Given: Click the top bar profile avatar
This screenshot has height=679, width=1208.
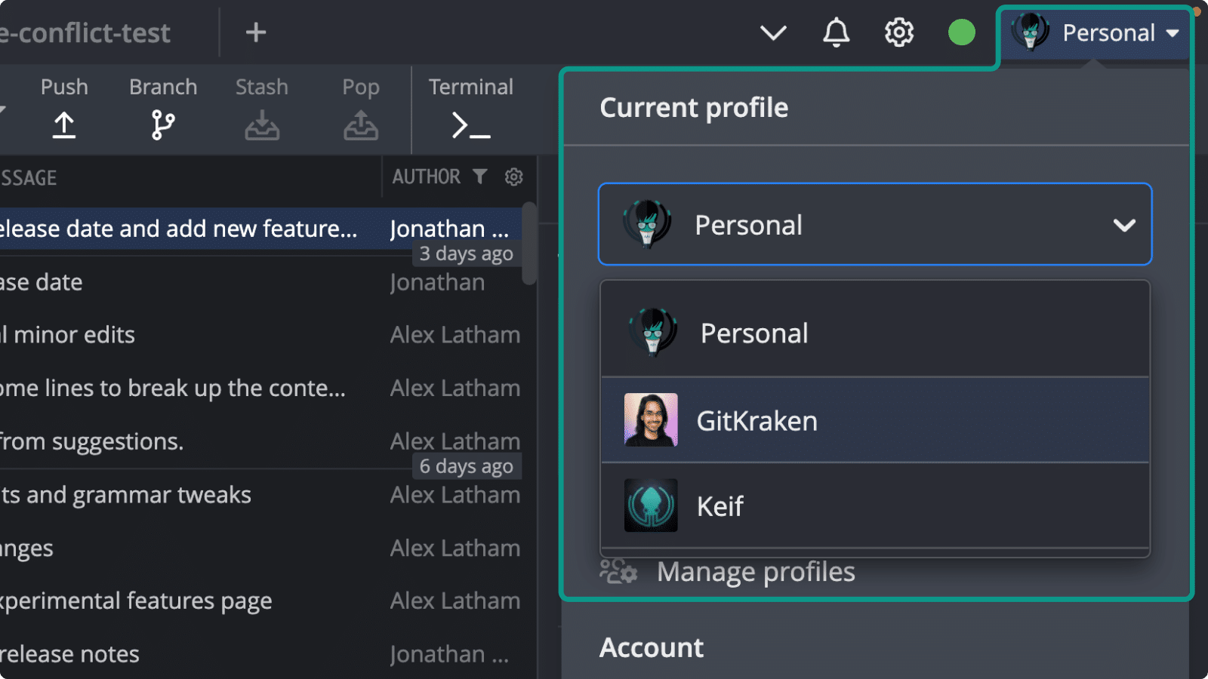Looking at the screenshot, I should pyautogui.click(x=1030, y=32).
